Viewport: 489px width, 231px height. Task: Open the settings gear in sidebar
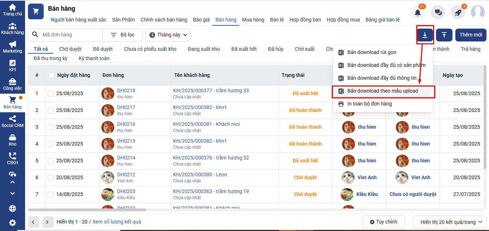[13, 223]
